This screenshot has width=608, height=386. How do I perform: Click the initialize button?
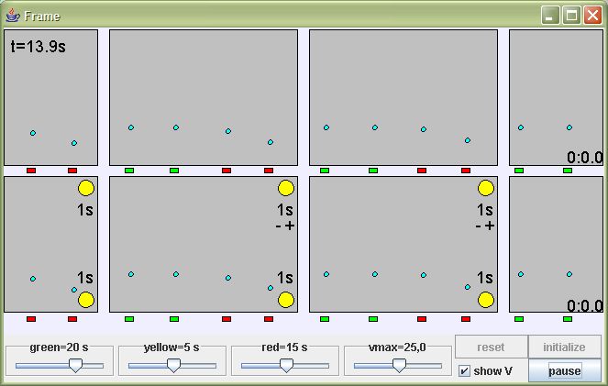[x=565, y=347]
